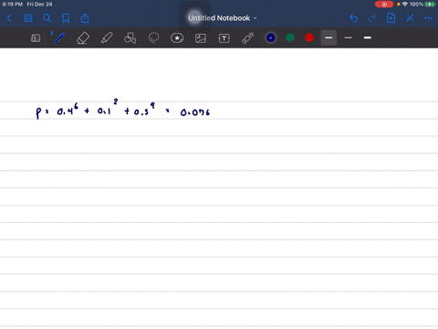The image size is (438, 329).
Task: Select the Pen tool
Action: pos(59,38)
